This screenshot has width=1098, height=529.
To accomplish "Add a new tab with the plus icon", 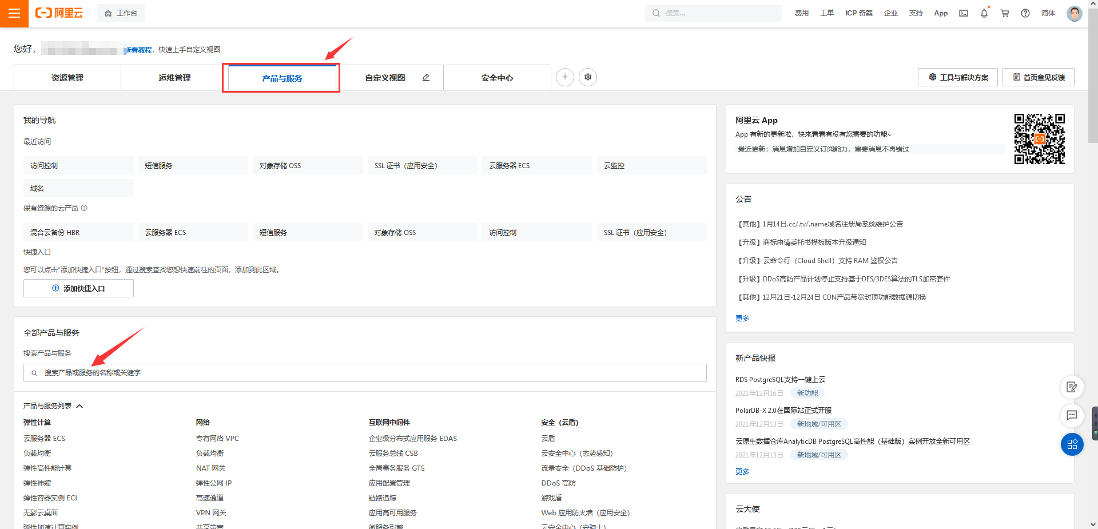I will coord(565,77).
